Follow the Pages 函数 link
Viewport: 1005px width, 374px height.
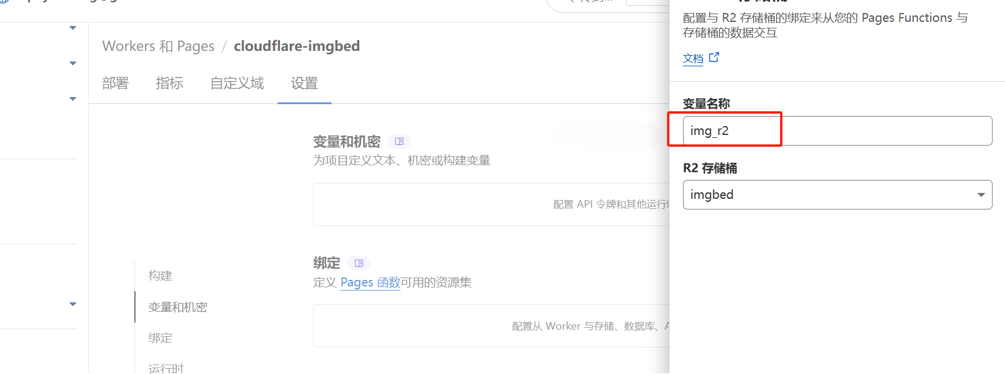[x=371, y=283]
